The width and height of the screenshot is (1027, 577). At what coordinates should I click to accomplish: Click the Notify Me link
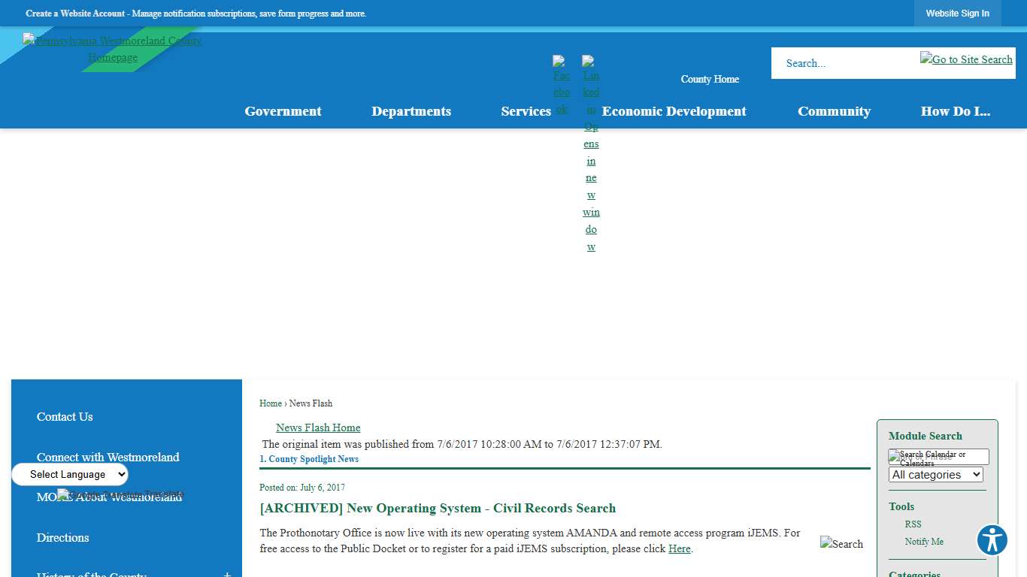tap(924, 542)
